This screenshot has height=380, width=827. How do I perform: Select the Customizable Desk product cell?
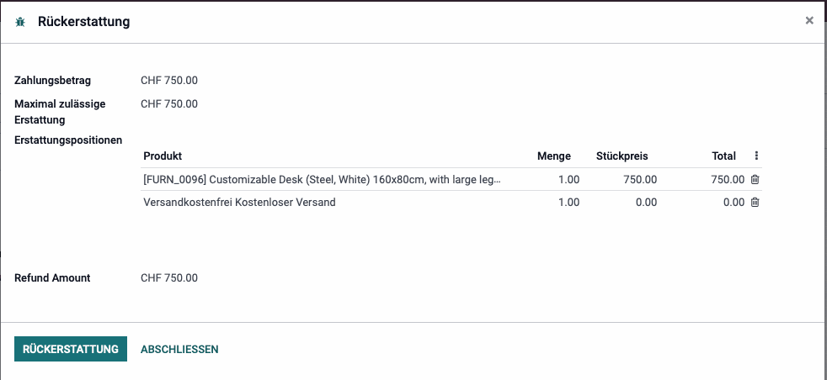click(322, 179)
